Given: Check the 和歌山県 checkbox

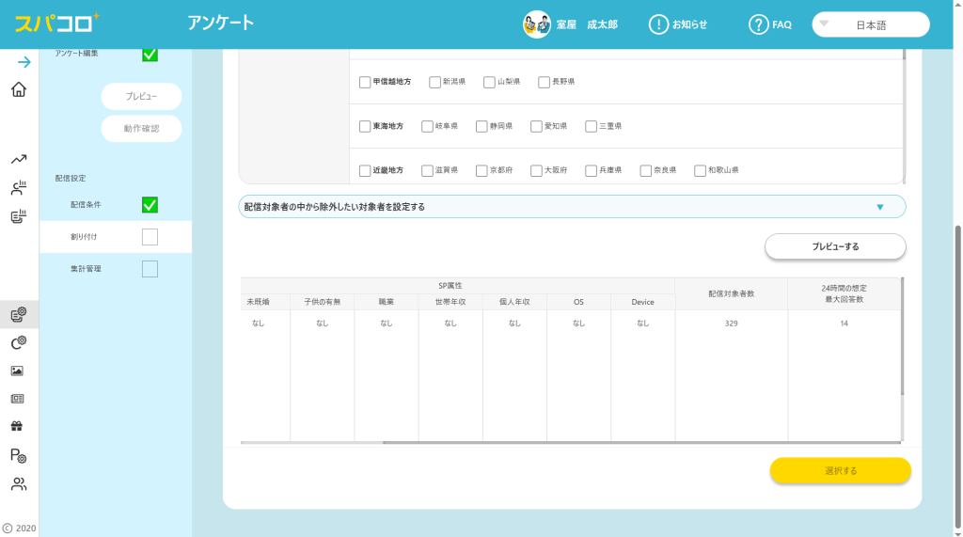Looking at the screenshot, I should [x=700, y=170].
